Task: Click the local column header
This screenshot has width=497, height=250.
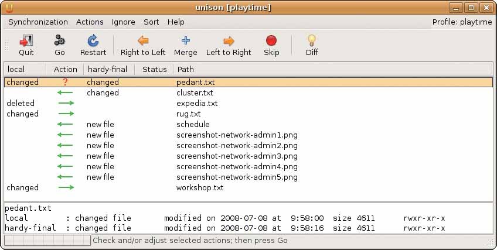Action: [25, 69]
